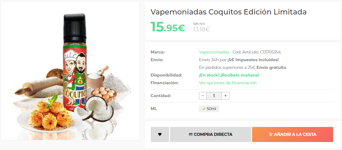The image size is (342, 150).
Task: Decrease quantity with the minus button
Action: point(203,96)
